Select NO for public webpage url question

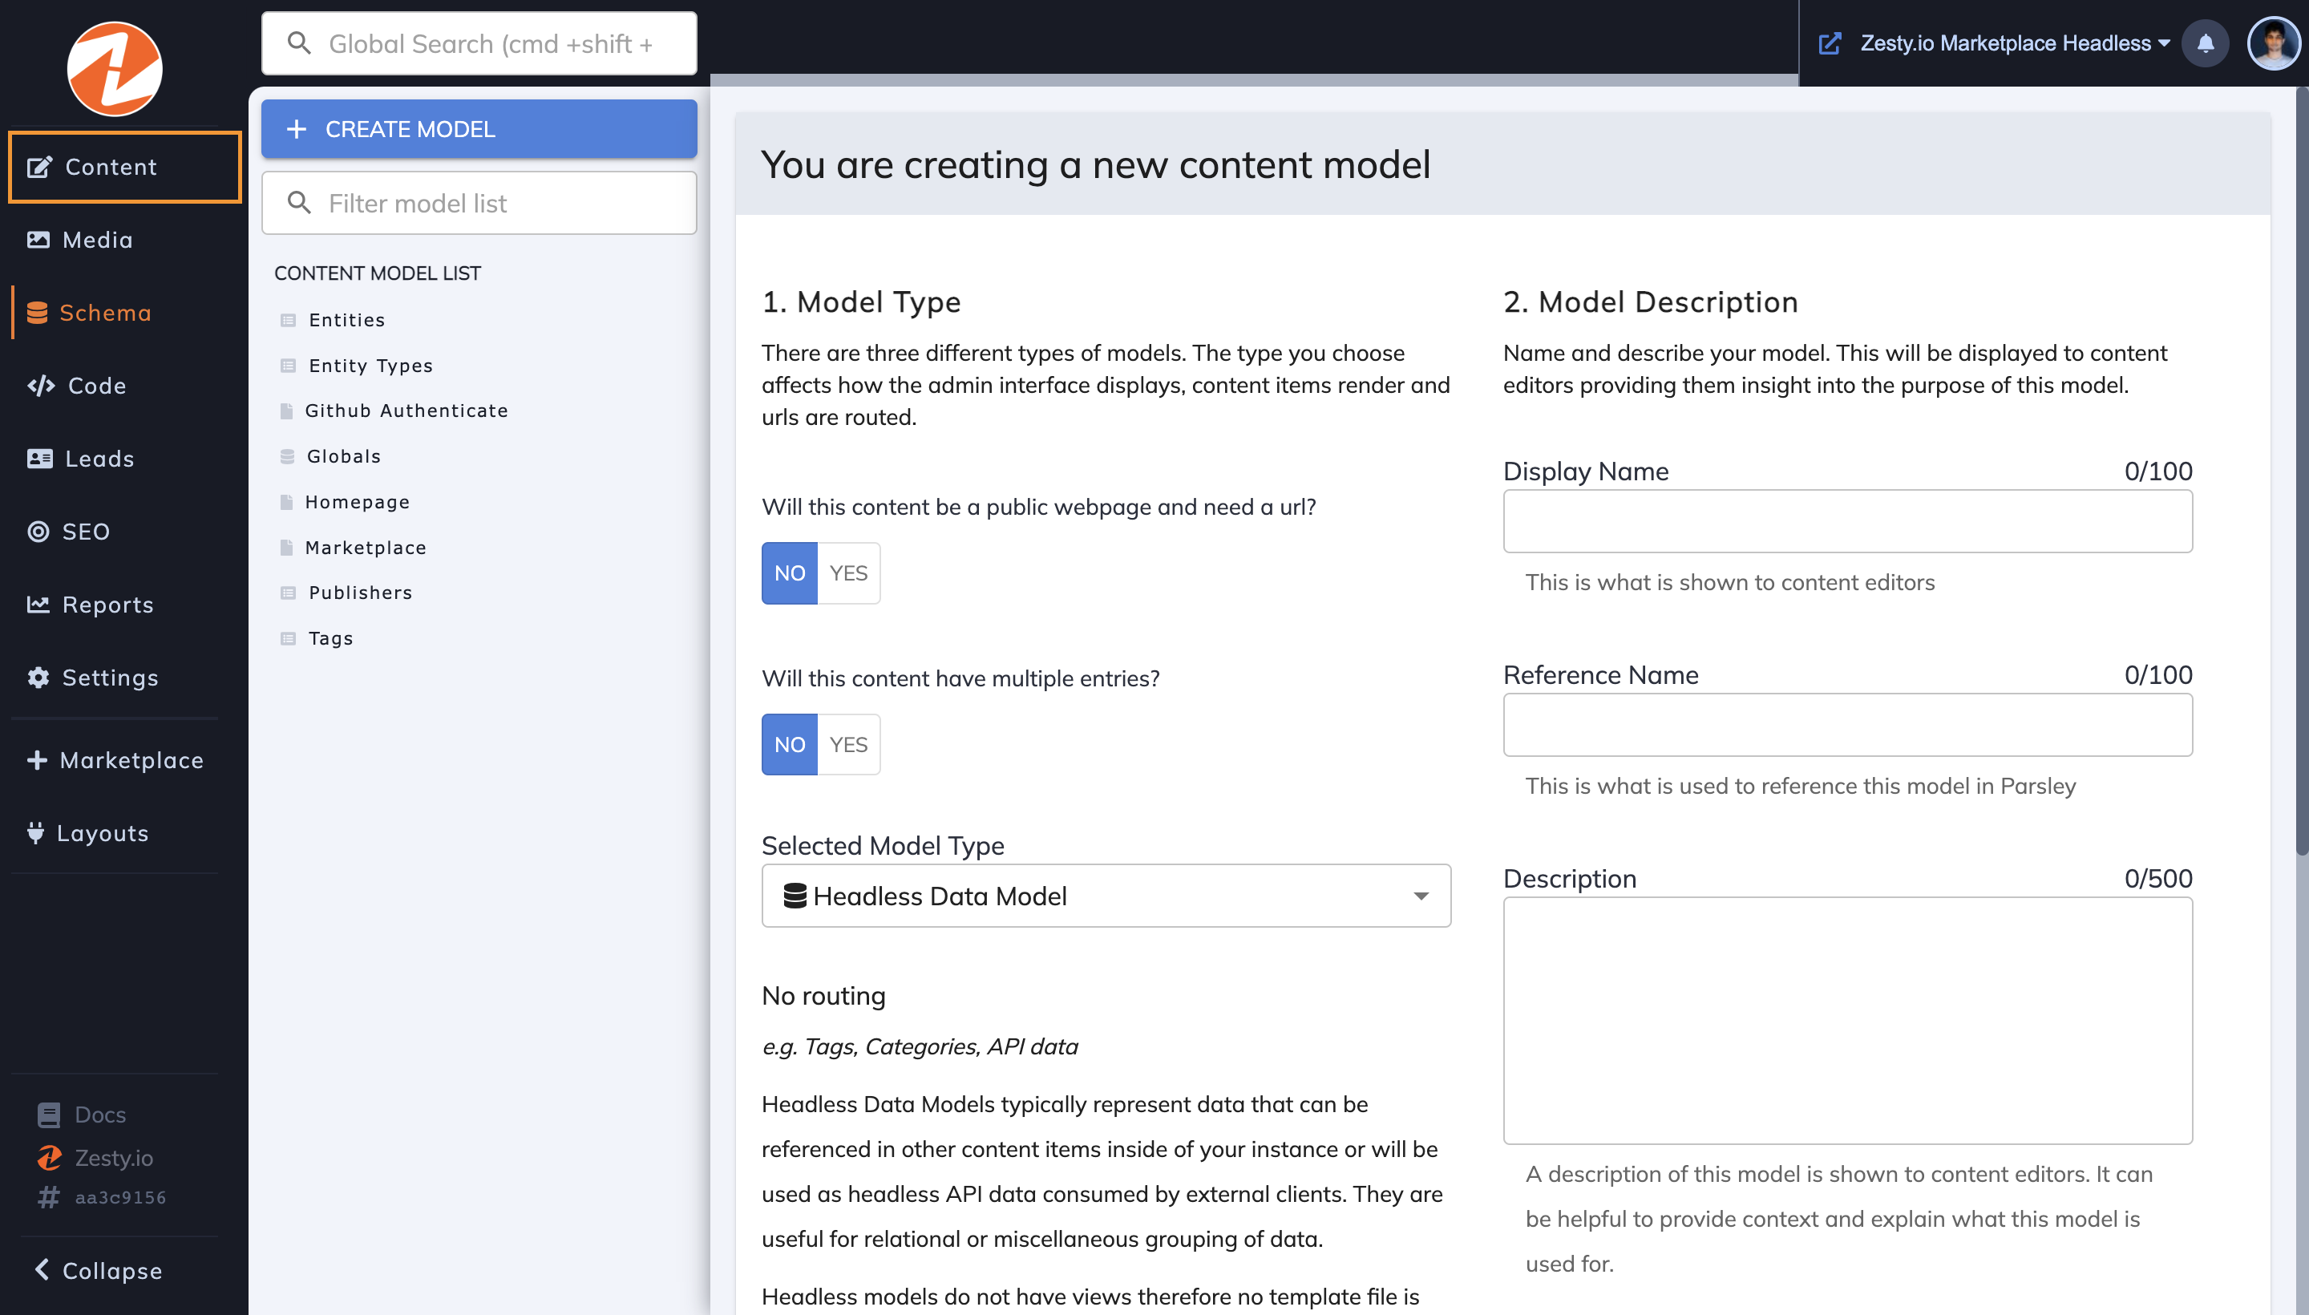coord(789,573)
